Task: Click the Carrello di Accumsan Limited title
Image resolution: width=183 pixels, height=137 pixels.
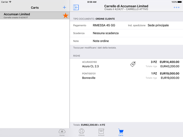Action: [x=126, y=6]
